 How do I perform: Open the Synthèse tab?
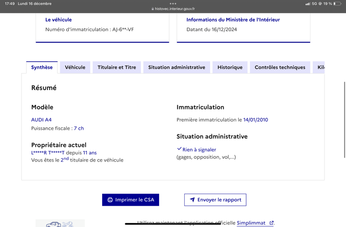pyautogui.click(x=42, y=67)
